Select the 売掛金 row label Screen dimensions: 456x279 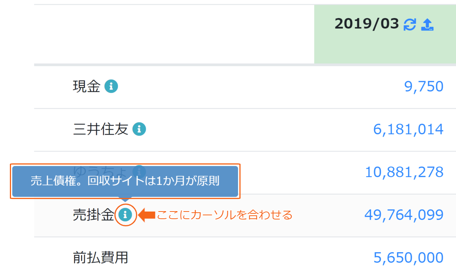tap(93, 215)
